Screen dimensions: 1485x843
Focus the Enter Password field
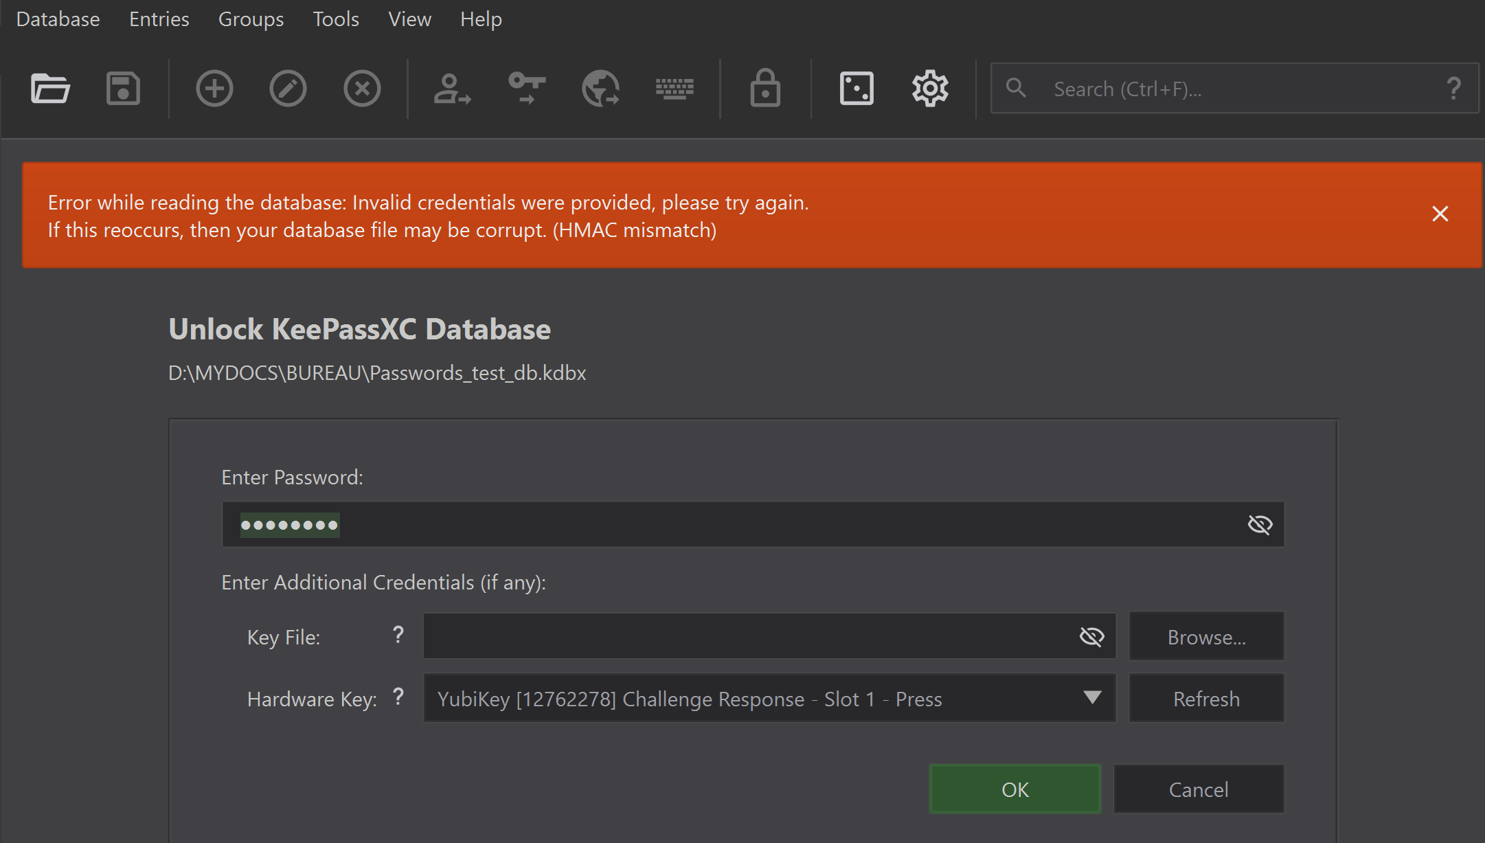click(753, 525)
